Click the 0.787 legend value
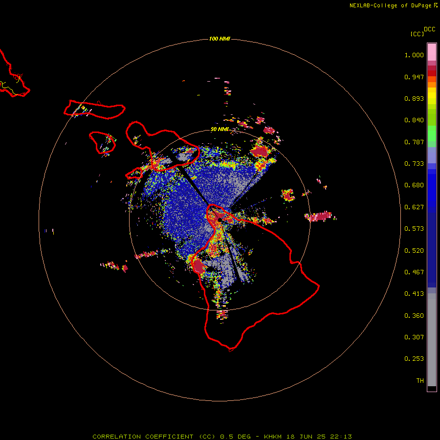This screenshot has height=440, width=440. 414,142
